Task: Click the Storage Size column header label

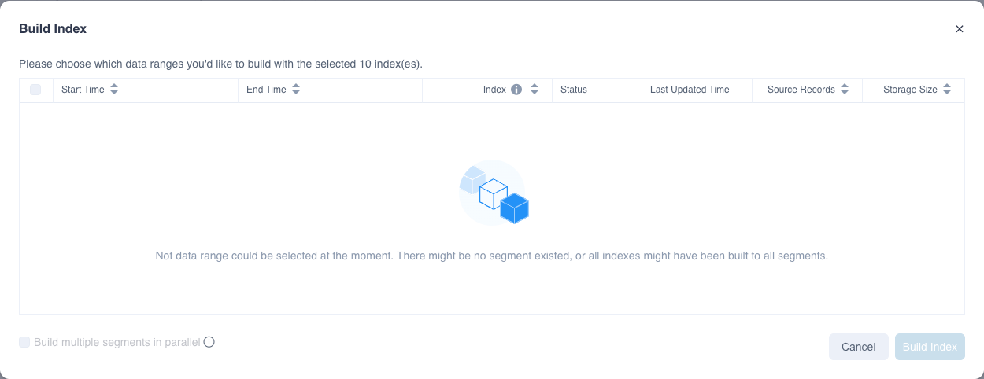Action: [x=910, y=90]
